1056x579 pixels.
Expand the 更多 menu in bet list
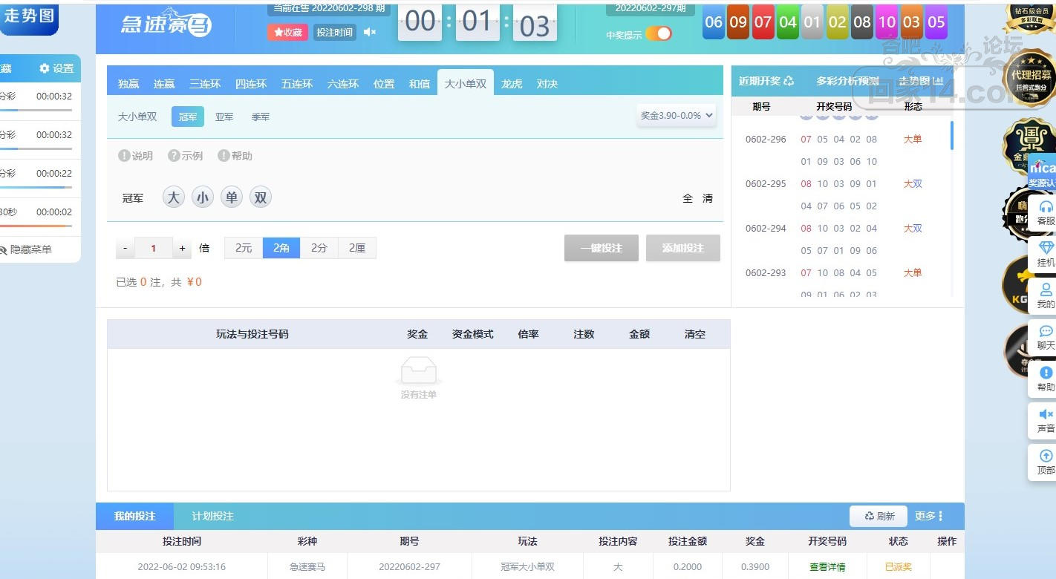pyautogui.click(x=928, y=516)
